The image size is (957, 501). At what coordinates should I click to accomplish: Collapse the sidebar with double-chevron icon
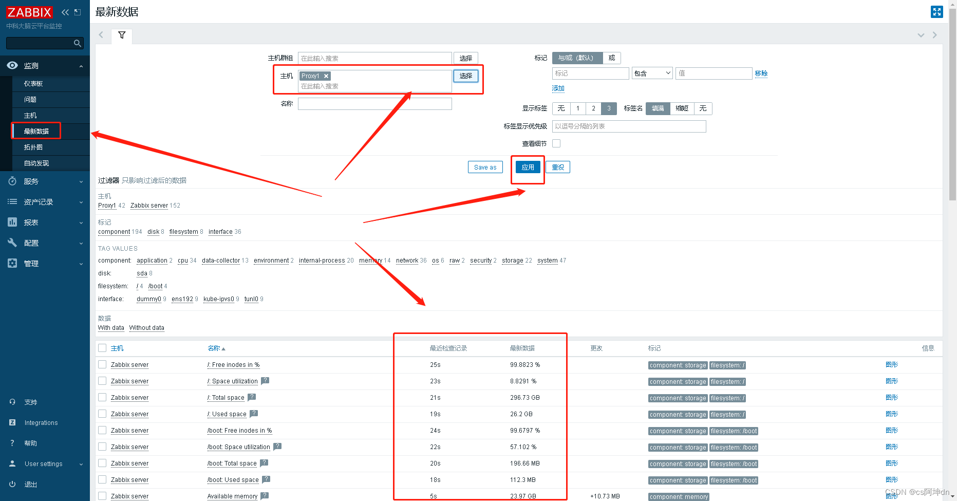[65, 12]
